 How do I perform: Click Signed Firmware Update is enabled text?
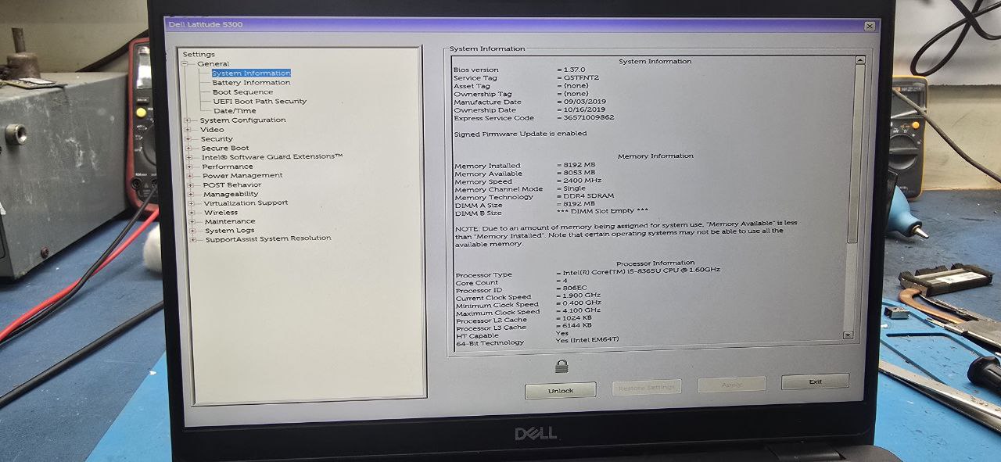pos(520,134)
